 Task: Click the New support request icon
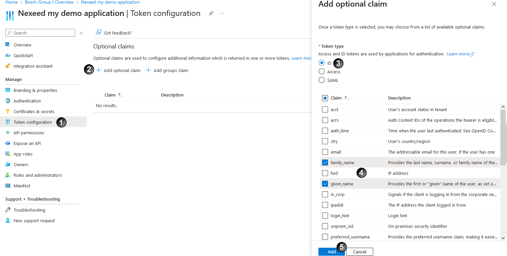coord(8,221)
